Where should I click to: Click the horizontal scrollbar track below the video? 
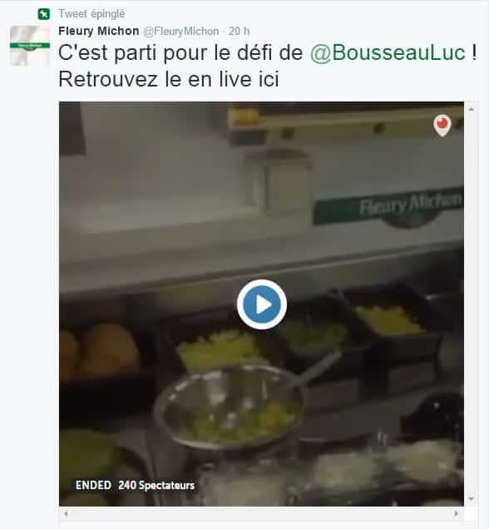(261, 514)
